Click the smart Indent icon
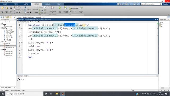 (40, 13)
